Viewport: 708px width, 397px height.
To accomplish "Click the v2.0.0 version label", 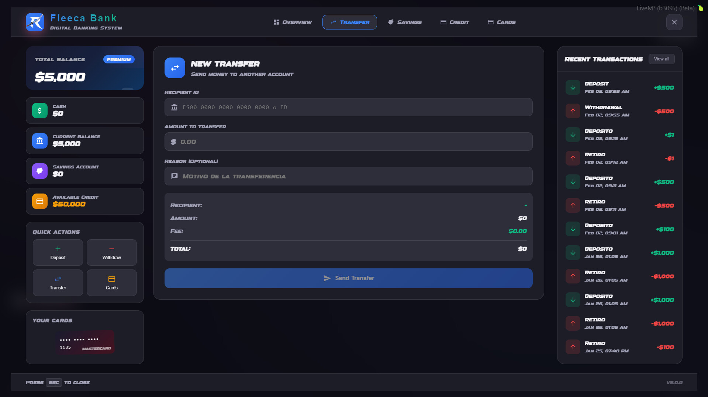I will coord(674,383).
